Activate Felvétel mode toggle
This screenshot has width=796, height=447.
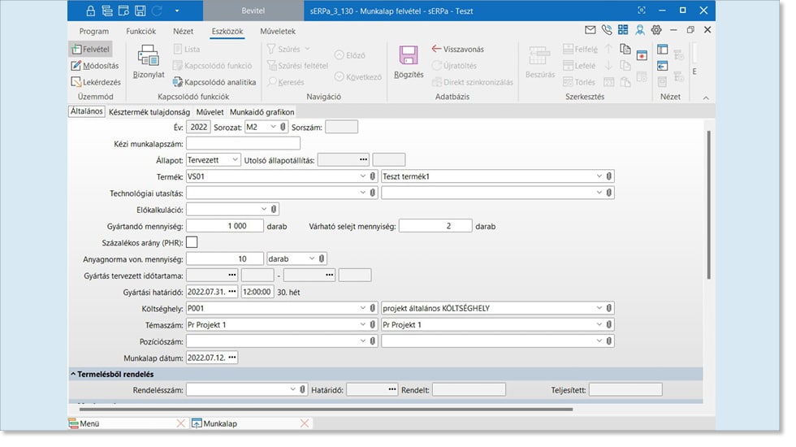pos(91,50)
